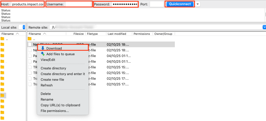Image resolution: width=266 pixels, height=121 pixels.
Task: Choose Delete from the context menu
Action: click(x=46, y=94)
